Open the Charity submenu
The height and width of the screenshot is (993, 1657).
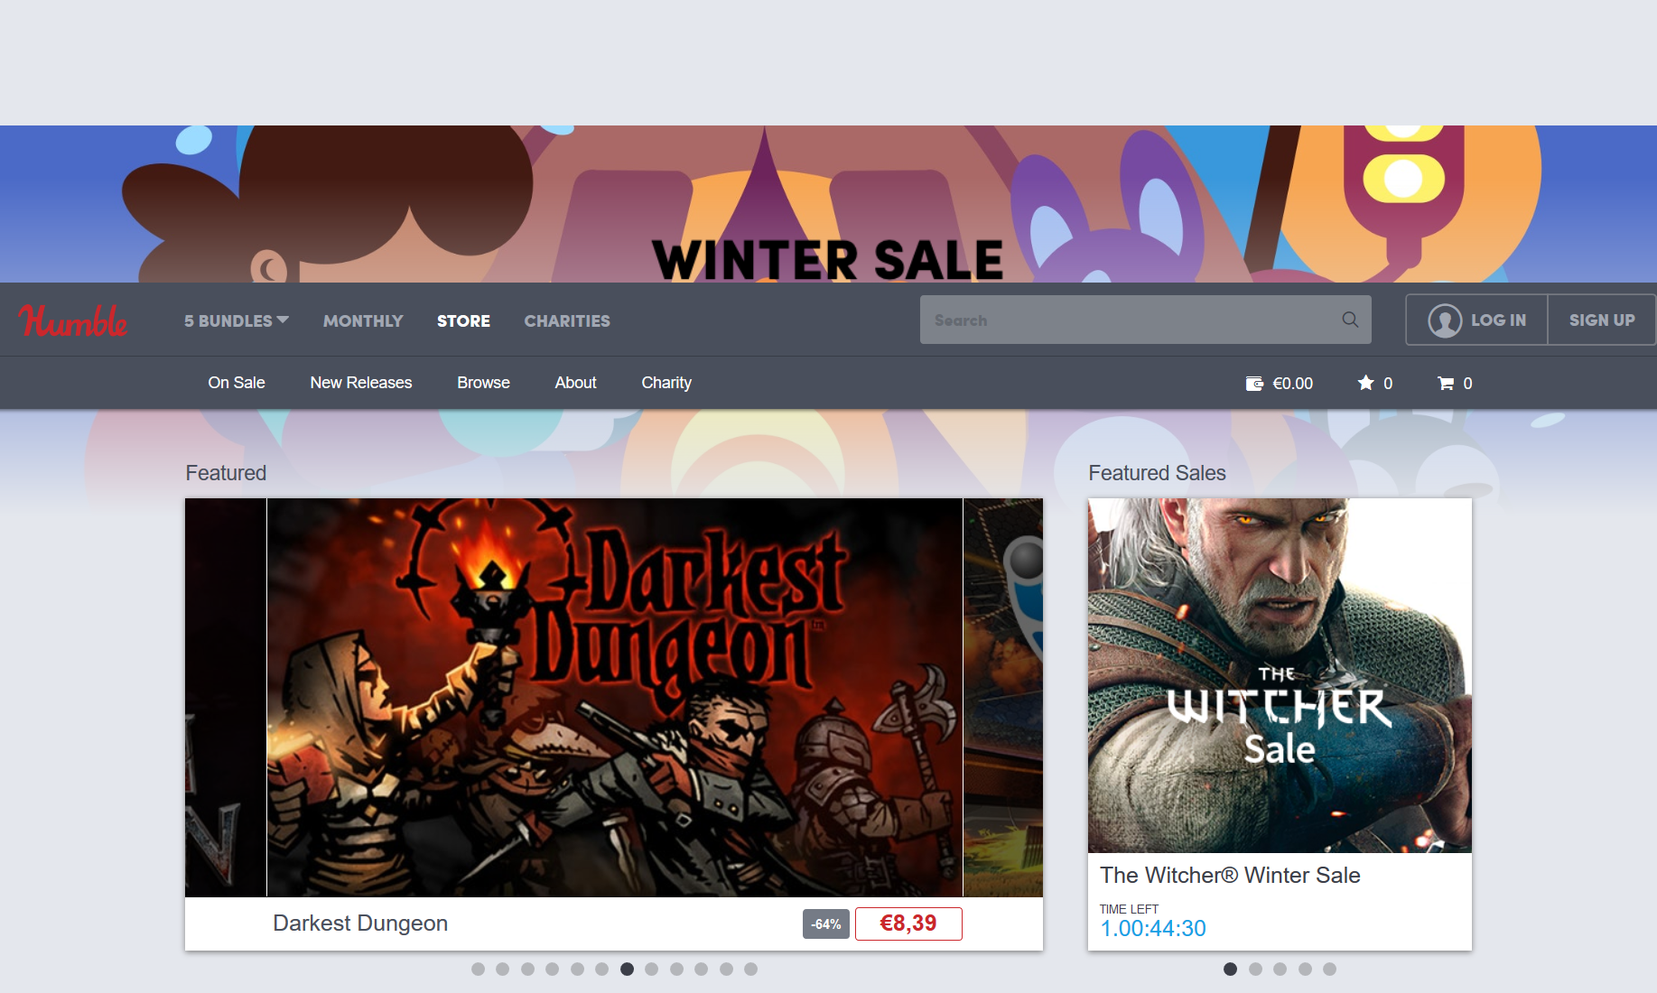click(666, 383)
